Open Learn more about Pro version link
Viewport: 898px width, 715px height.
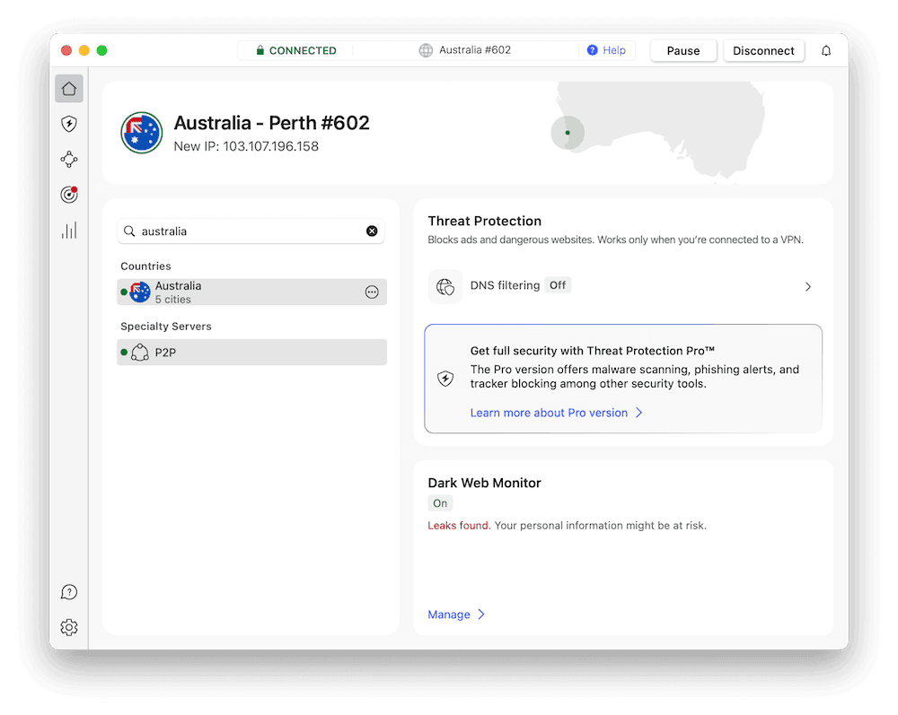tap(549, 413)
